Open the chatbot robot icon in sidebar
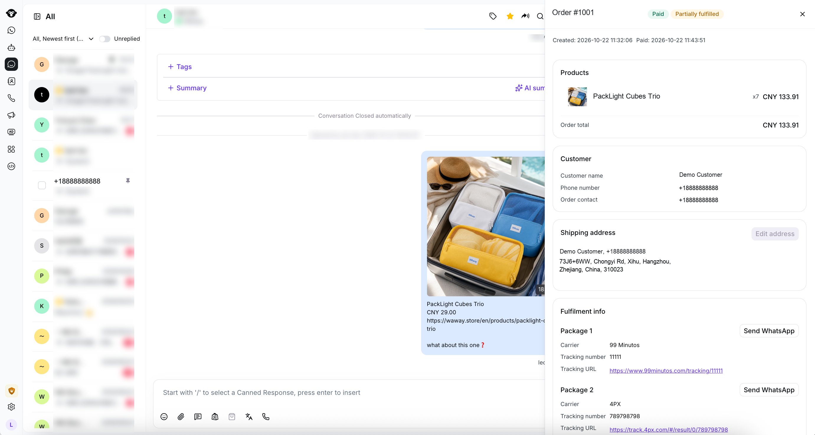 (x=12, y=48)
